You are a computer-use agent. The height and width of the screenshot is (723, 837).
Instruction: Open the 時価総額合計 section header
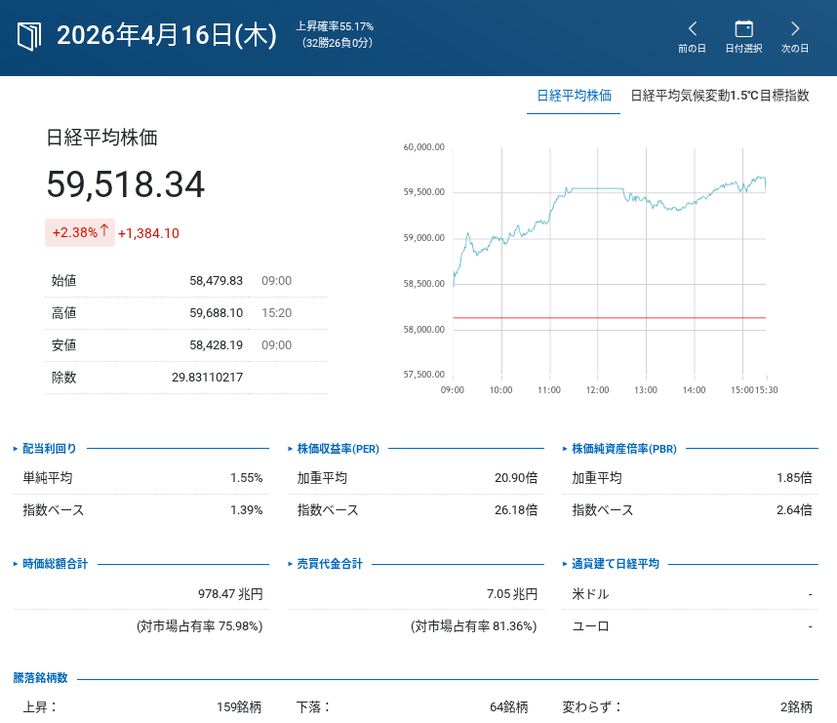point(55,564)
